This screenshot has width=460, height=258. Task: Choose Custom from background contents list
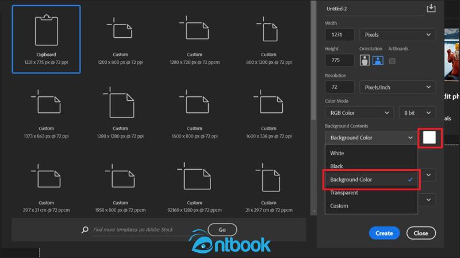pyautogui.click(x=371, y=206)
